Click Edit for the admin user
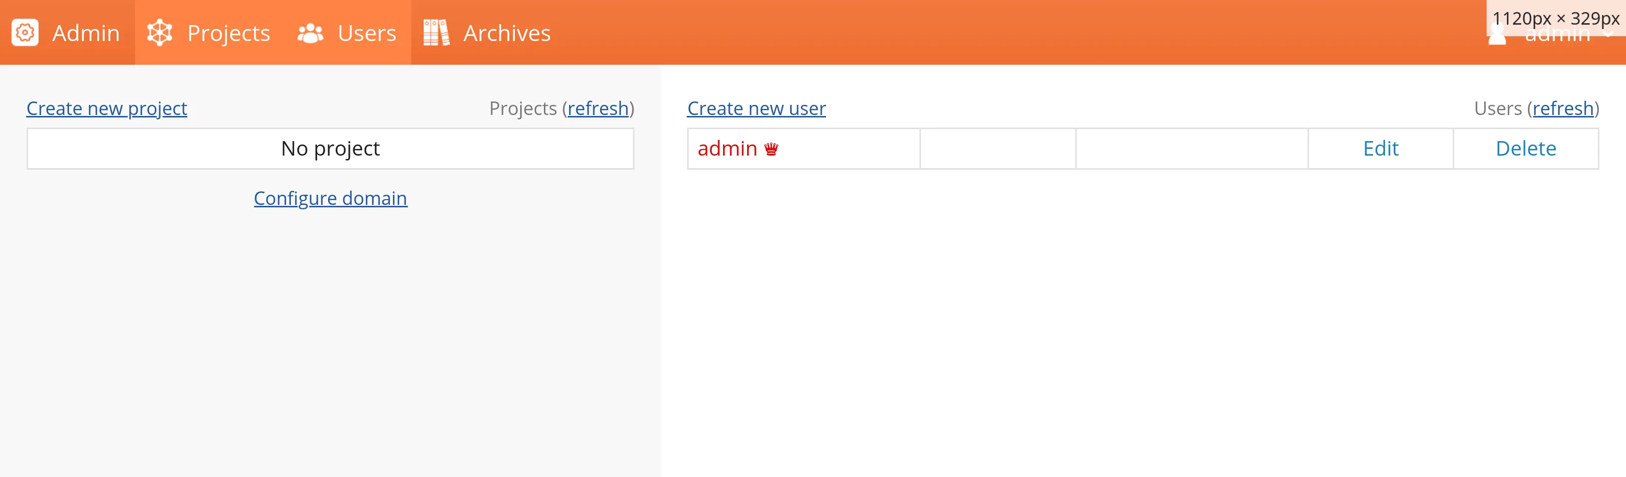1626x477 pixels. 1381,149
